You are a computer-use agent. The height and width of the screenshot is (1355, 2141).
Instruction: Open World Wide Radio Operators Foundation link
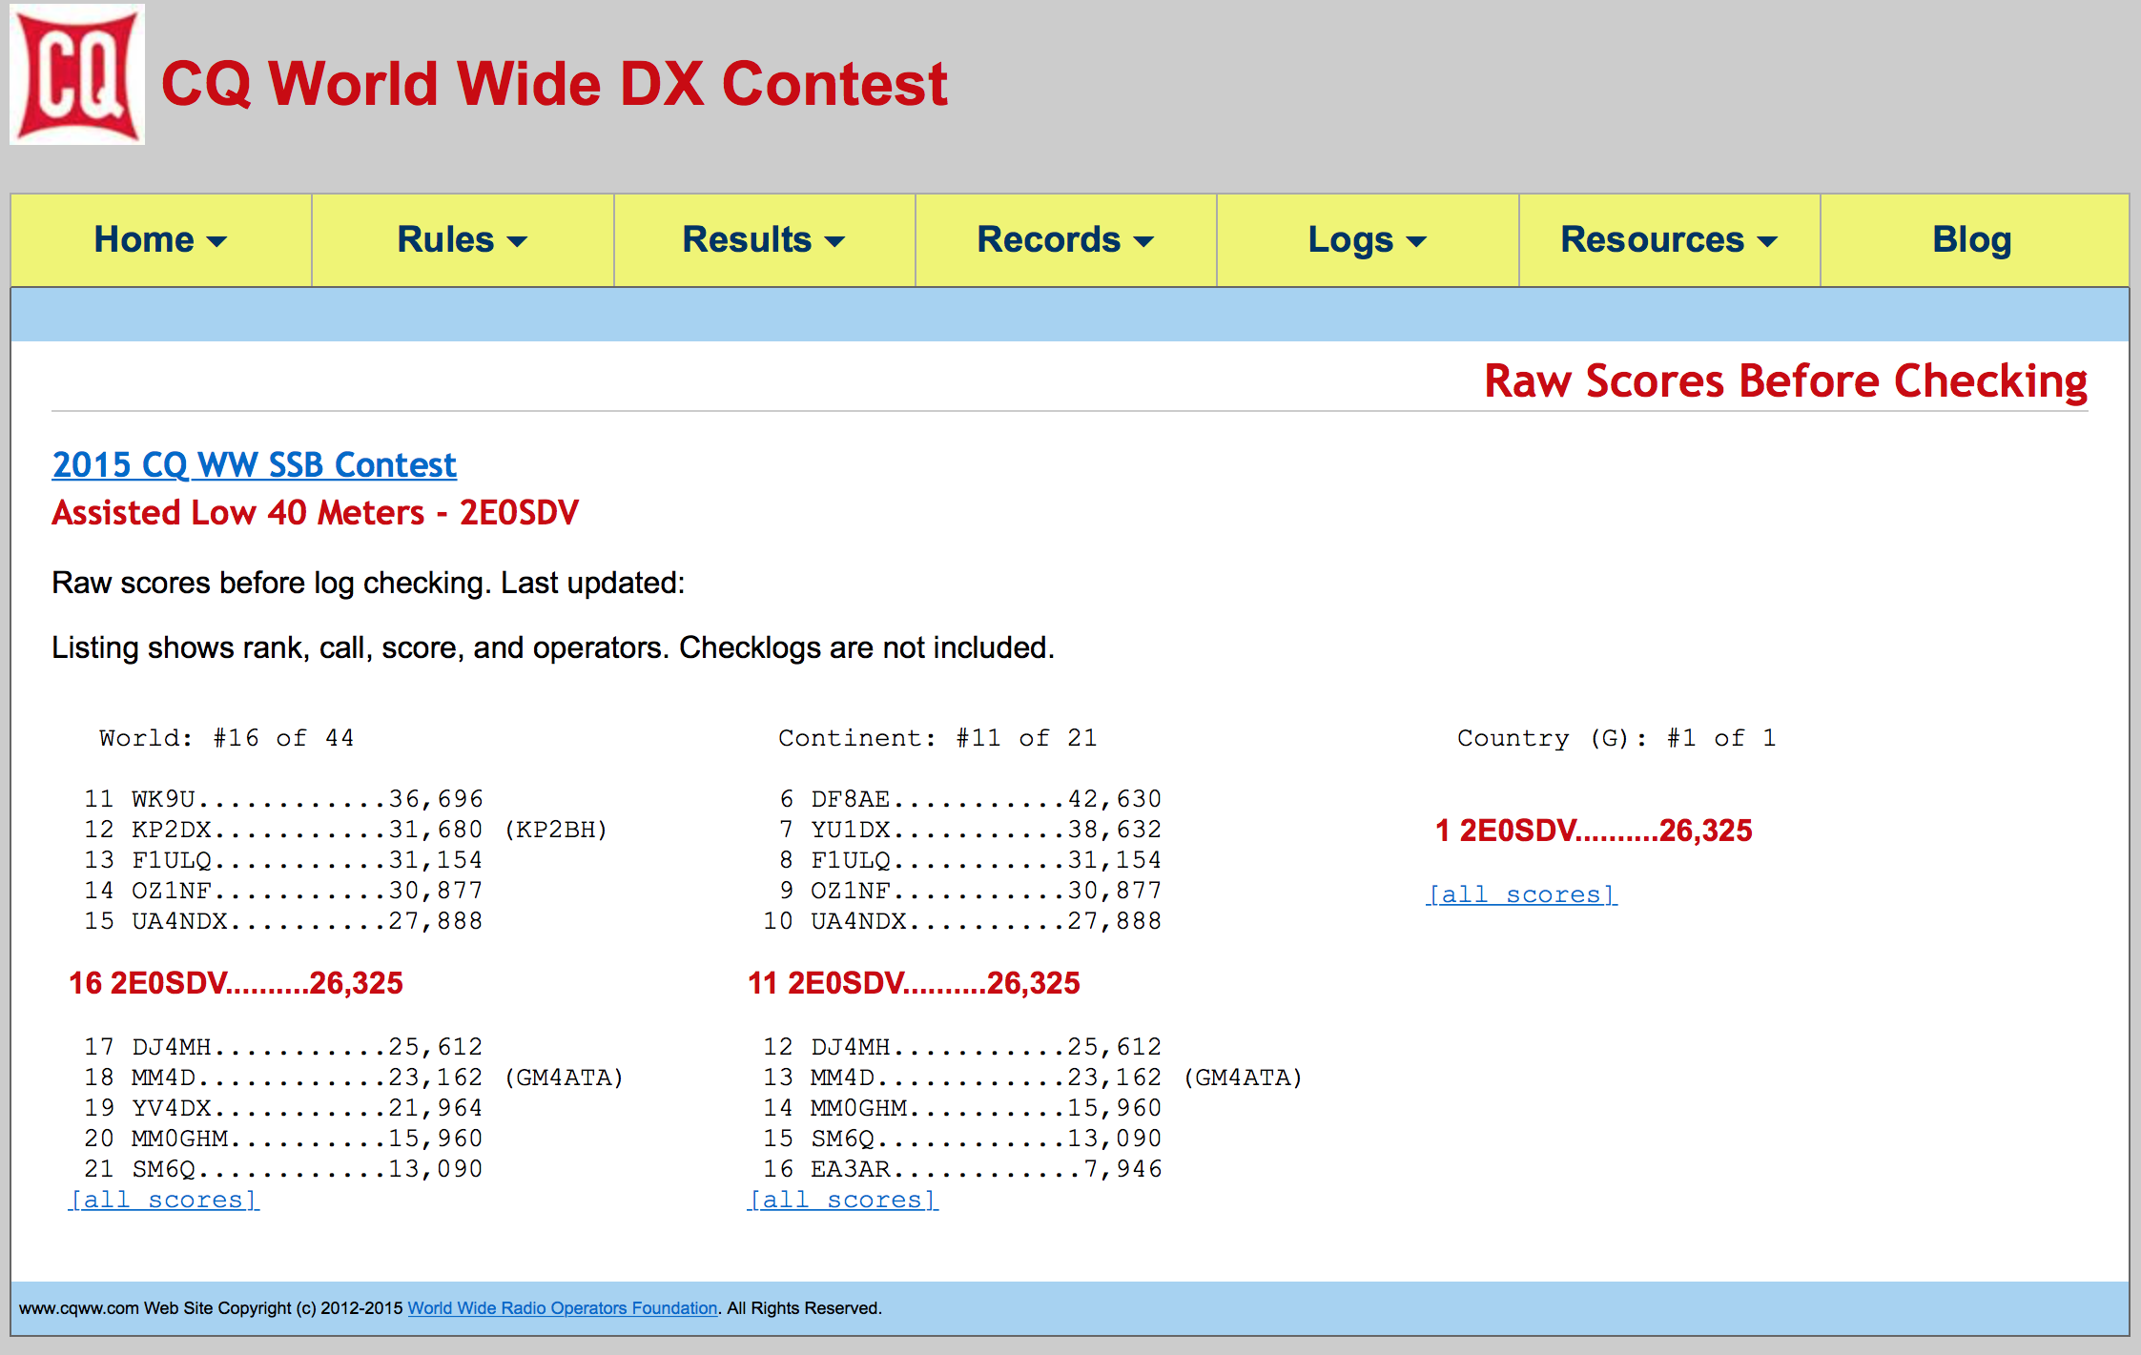(x=562, y=1308)
